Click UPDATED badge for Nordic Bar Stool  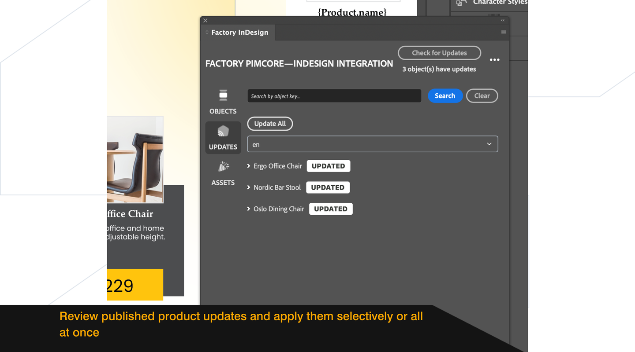coord(328,187)
